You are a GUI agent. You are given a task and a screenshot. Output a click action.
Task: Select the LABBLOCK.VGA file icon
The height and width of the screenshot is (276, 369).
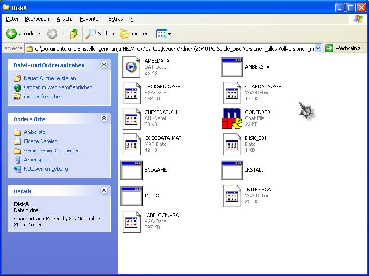[x=131, y=221]
